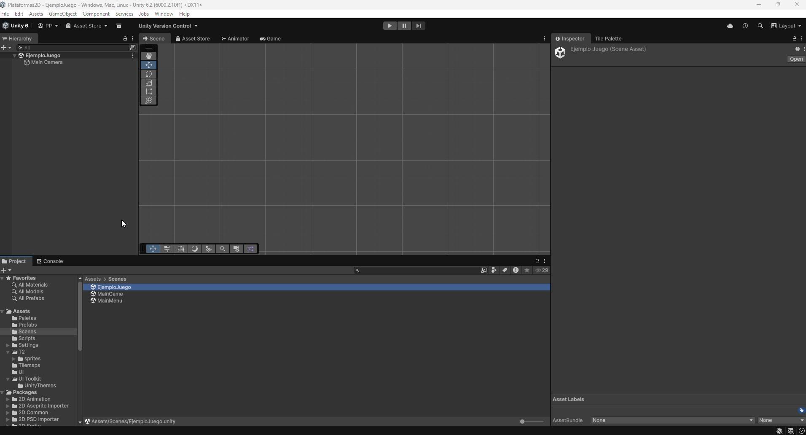Open the File menu
Screen dimensions: 806x435
5,14
